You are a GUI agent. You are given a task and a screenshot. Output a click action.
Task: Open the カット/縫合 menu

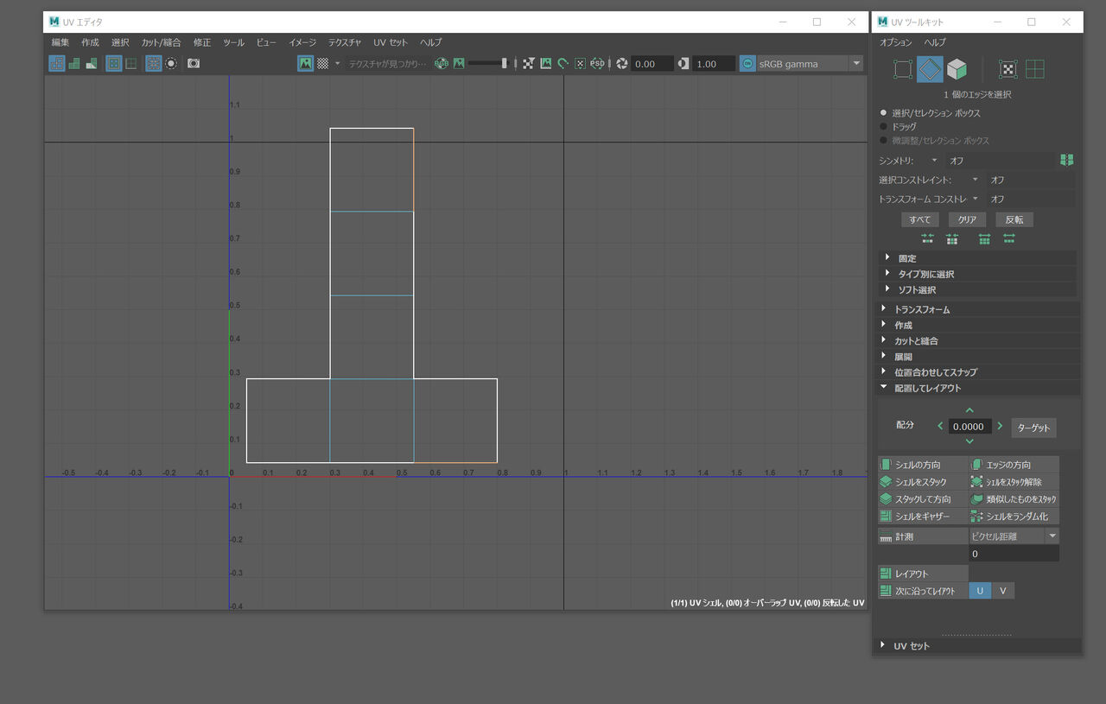point(162,42)
